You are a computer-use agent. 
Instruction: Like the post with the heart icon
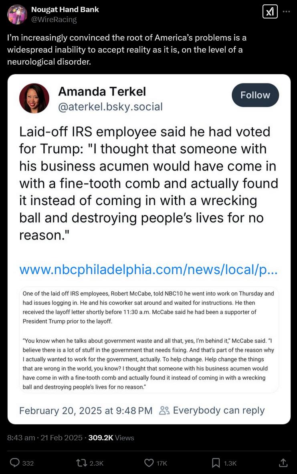pos(149,463)
